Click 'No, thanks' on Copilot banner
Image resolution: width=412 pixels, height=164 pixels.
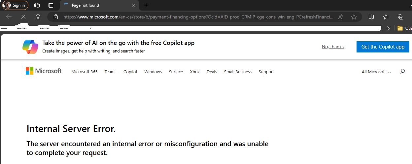pyautogui.click(x=332, y=47)
